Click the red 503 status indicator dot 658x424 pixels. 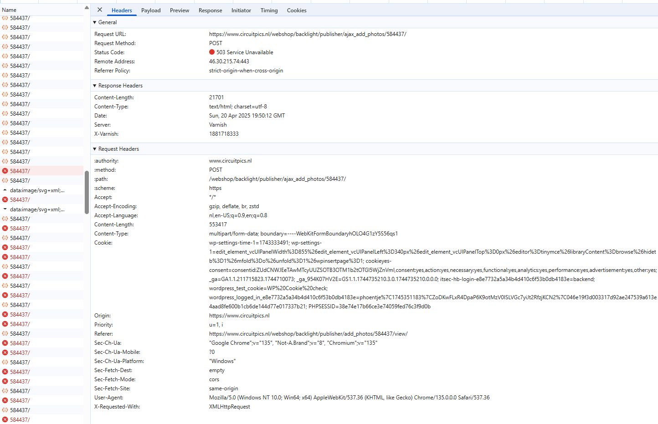click(212, 52)
